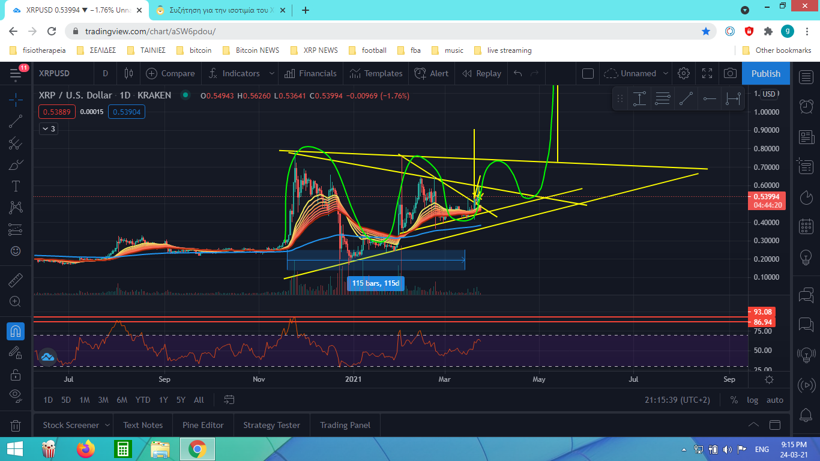The height and width of the screenshot is (461, 820).
Task: Expand the Indicators favorites dropdown arrow
Action: (x=272, y=73)
